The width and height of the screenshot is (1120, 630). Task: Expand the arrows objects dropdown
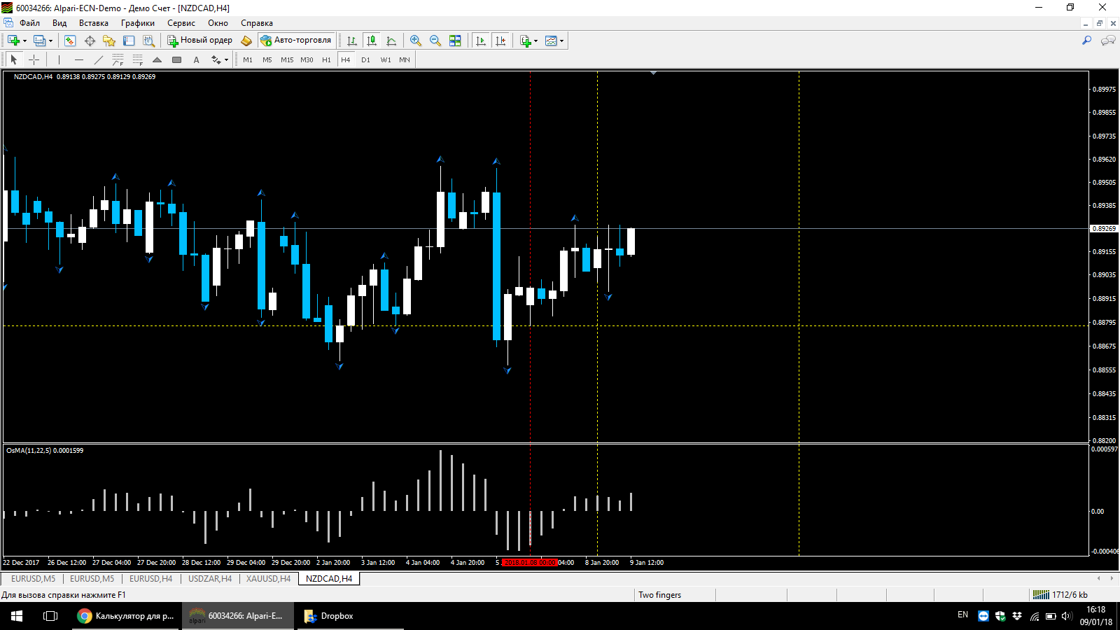tap(226, 60)
